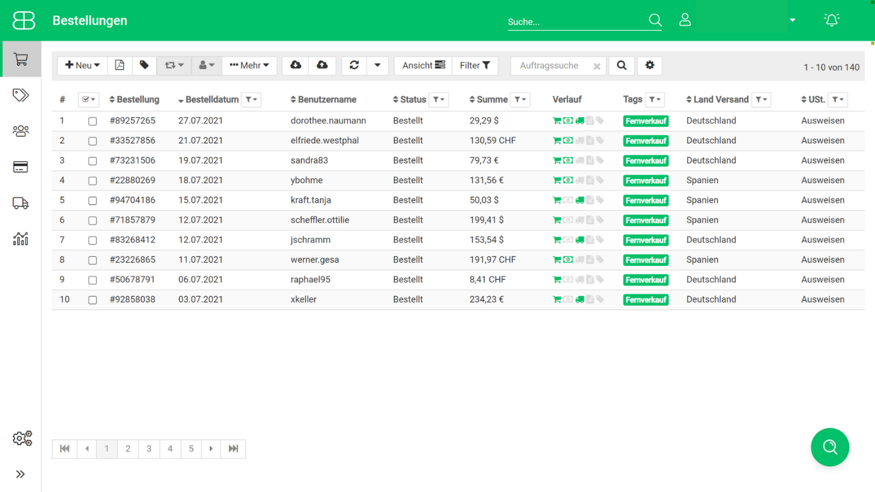Open the Bestelldatum filter dropdown
The width and height of the screenshot is (875, 492).
pos(251,99)
